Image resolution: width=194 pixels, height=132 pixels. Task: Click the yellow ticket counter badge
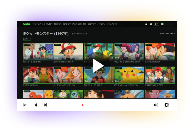156,24
